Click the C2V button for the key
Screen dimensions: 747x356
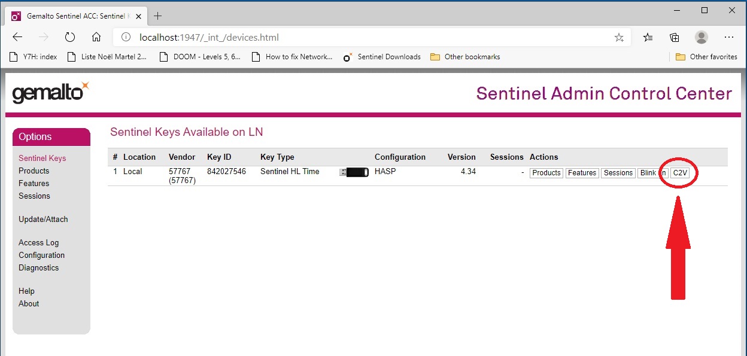pos(679,173)
